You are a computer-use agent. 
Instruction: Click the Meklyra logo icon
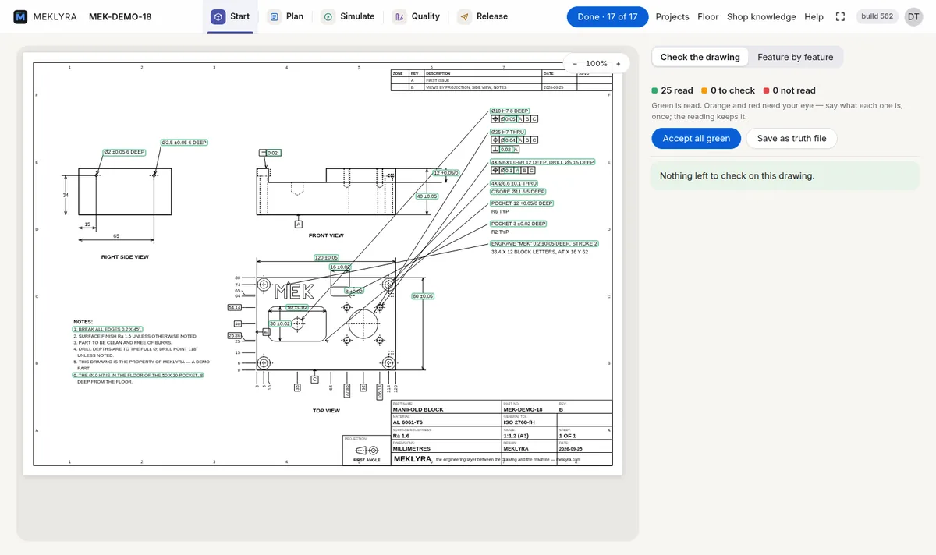click(x=21, y=16)
